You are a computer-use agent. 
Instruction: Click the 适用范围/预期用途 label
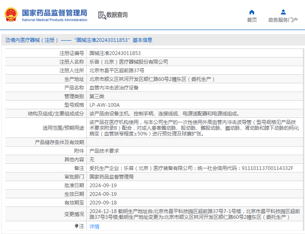point(63,128)
